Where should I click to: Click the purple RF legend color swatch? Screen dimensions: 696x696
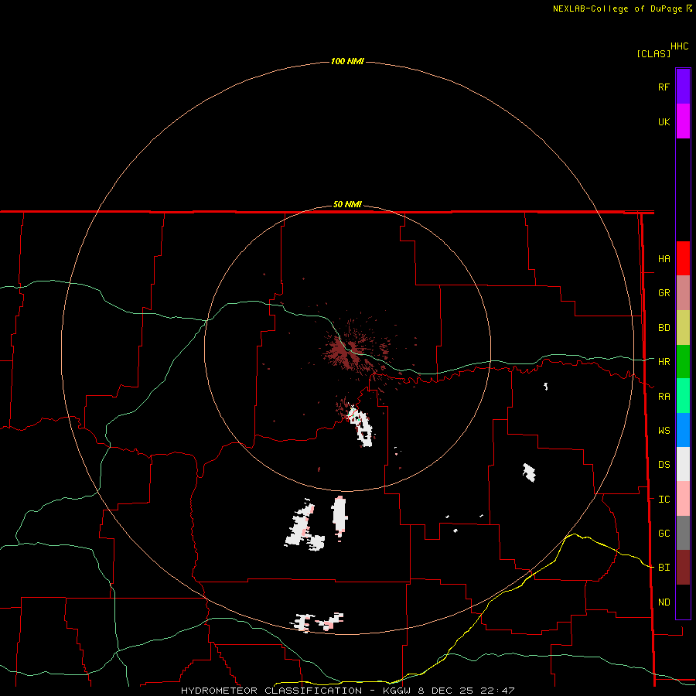683,87
